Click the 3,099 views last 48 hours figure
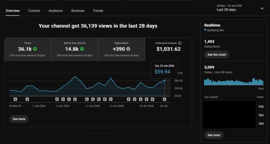Image resolution: width=270 pixels, height=144 pixels. [x=209, y=67]
